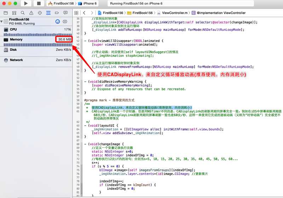Click the highlighted CADisplayLink comment line
This screenshot has height=198, width=283.
(x=142, y=107)
